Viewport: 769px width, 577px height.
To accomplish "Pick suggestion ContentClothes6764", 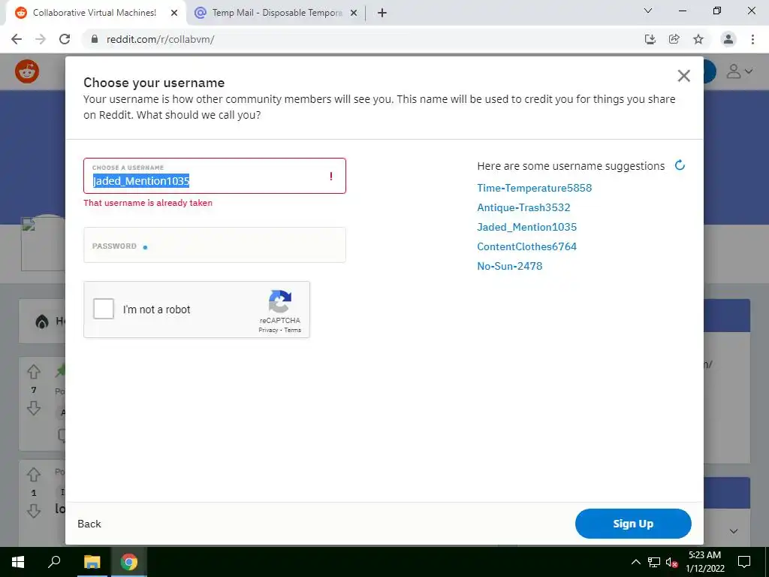I will 527,246.
